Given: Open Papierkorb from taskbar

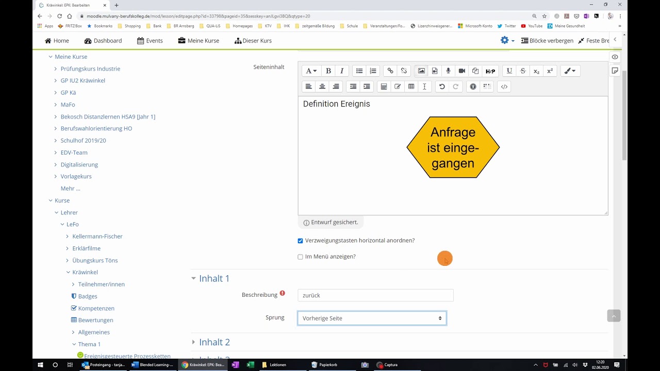Looking at the screenshot, I should (x=325, y=365).
